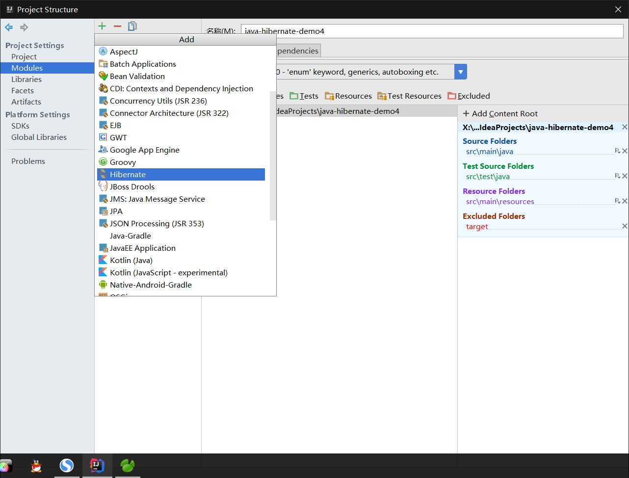The width and height of the screenshot is (629, 478).
Task: Click the Copy module icon
Action: pyautogui.click(x=132, y=26)
